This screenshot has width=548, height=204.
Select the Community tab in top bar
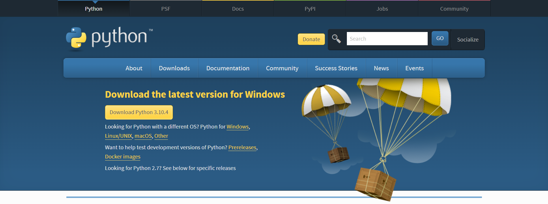(455, 9)
